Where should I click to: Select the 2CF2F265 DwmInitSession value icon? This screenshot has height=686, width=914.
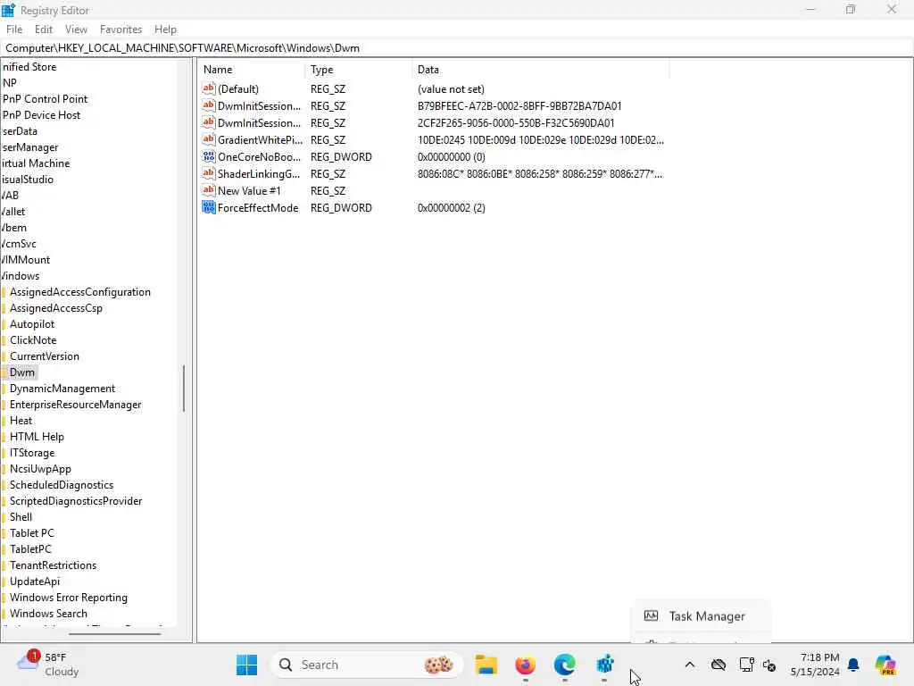click(x=209, y=122)
